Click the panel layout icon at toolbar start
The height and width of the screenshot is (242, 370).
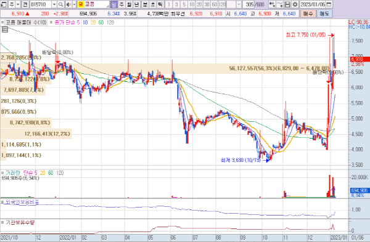click(x=4, y=4)
